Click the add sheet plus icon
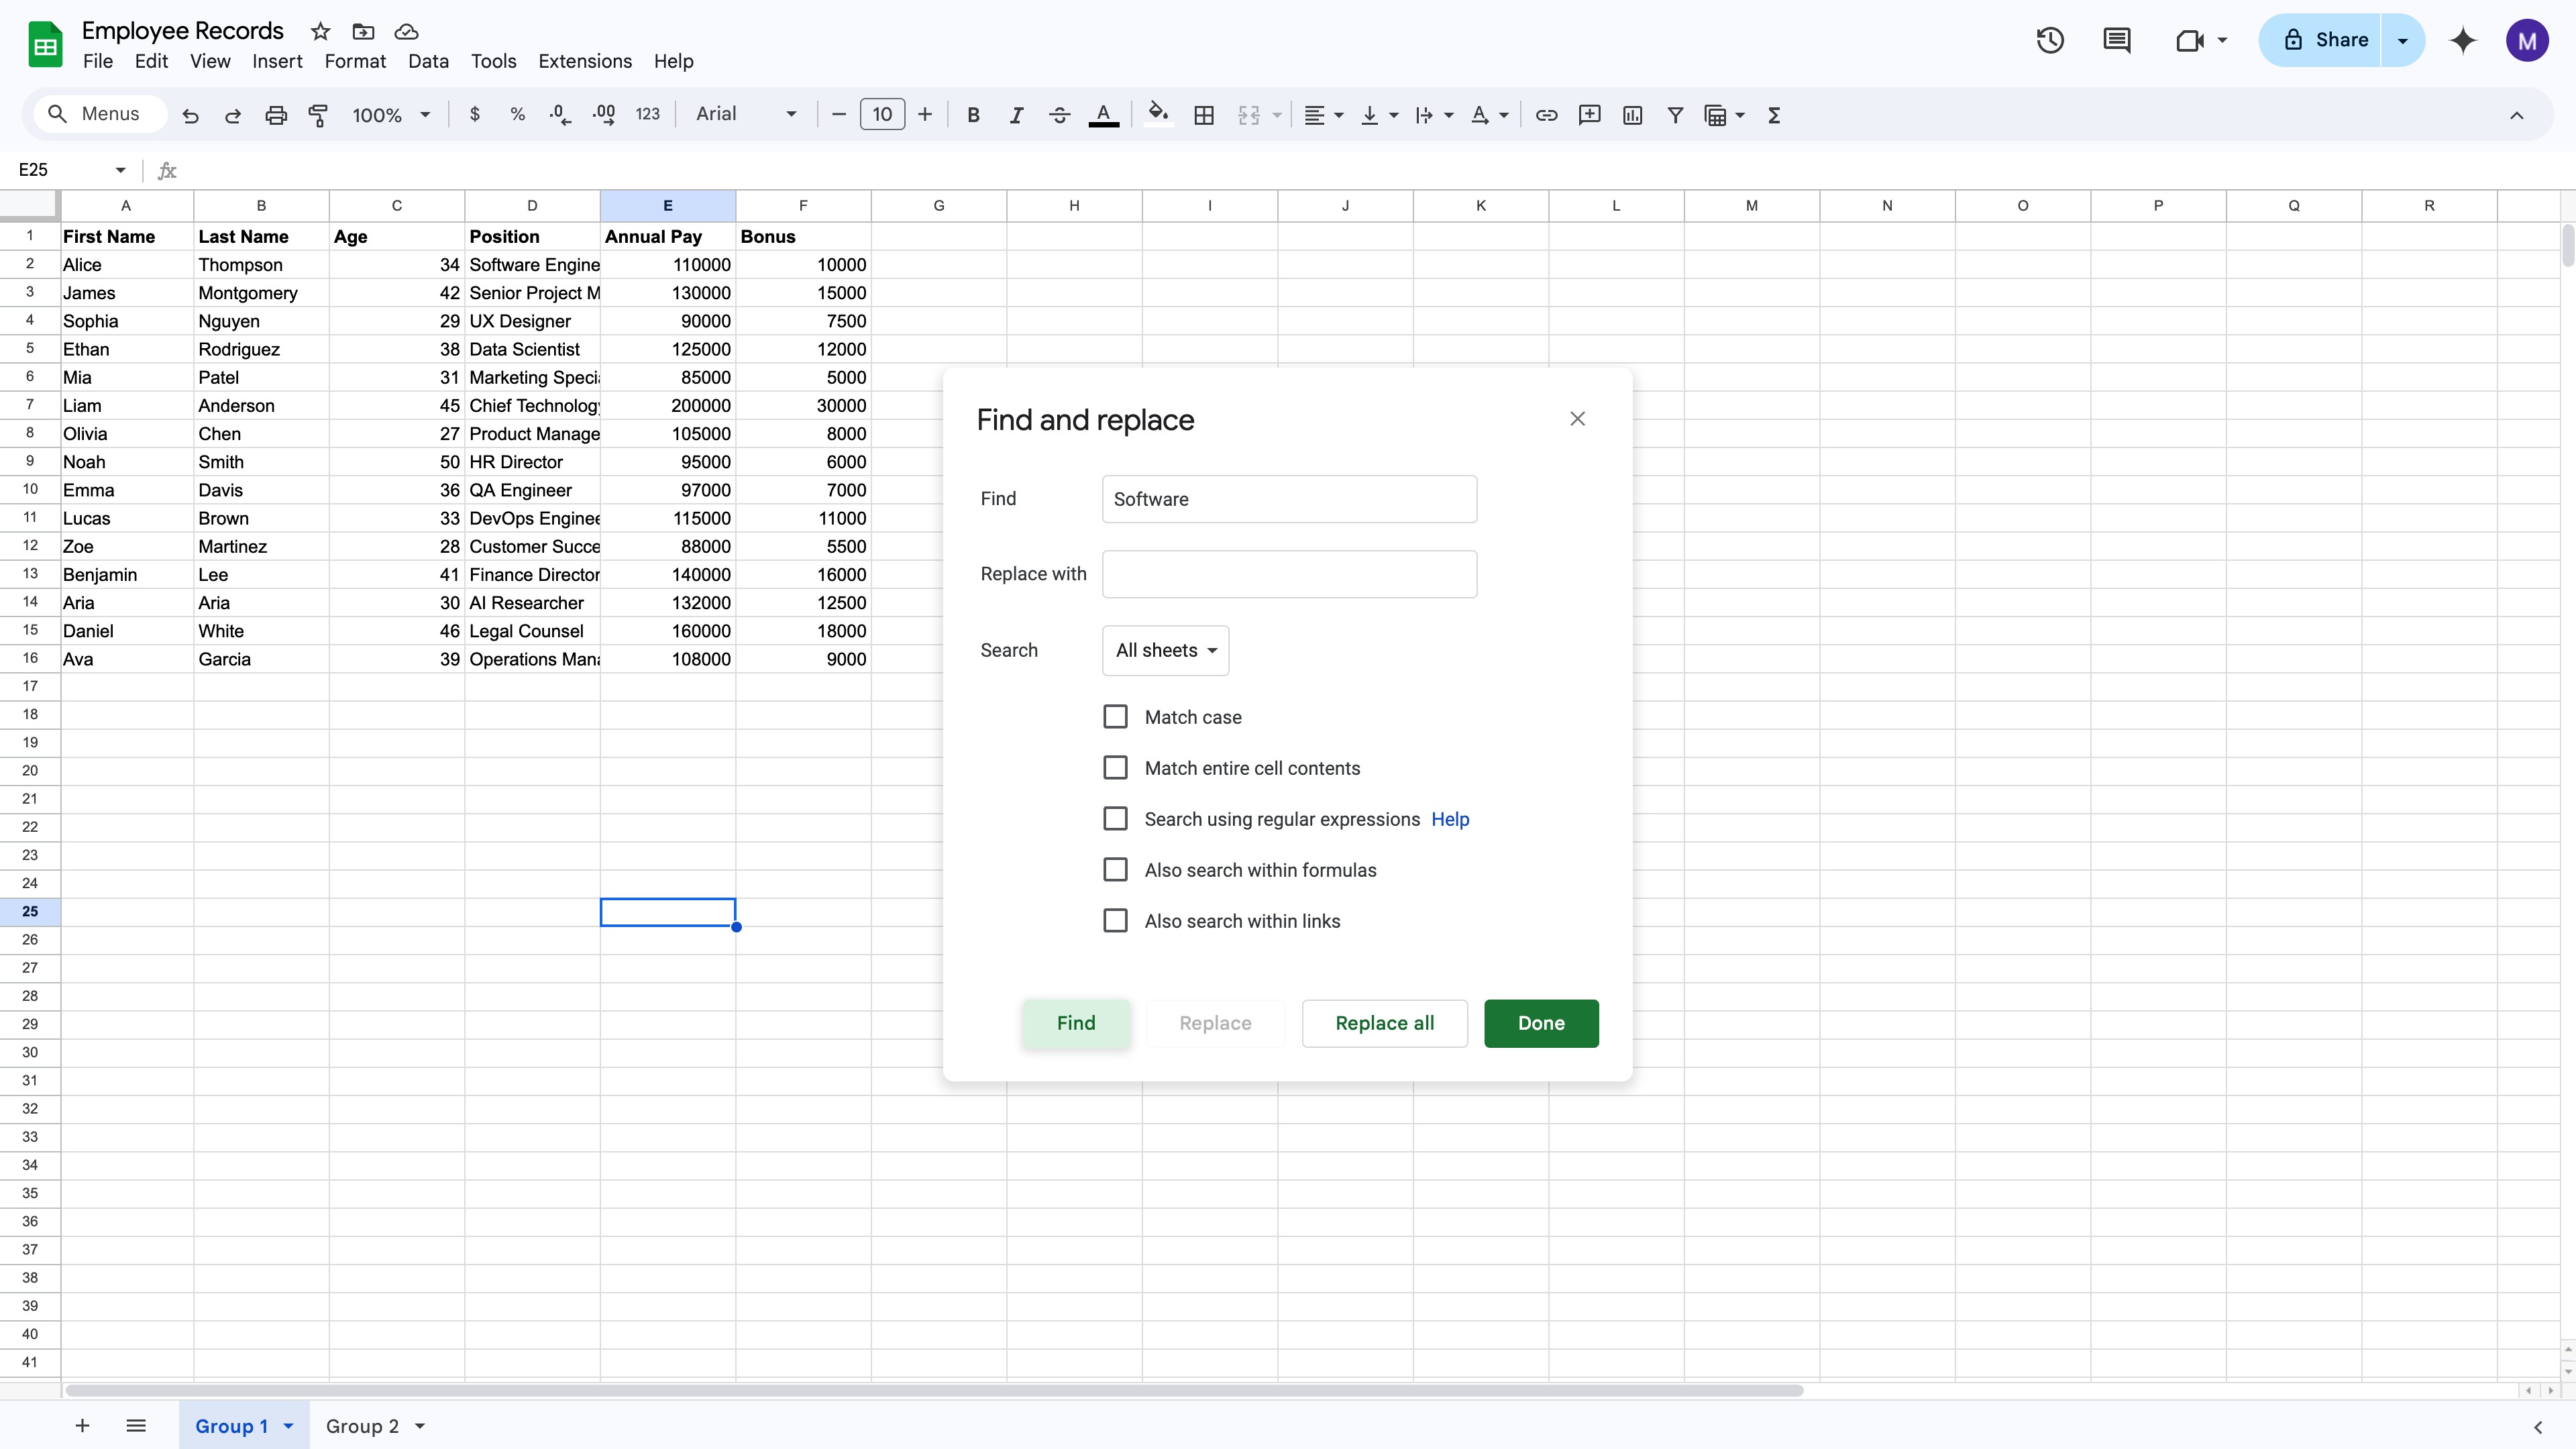 (82, 1425)
